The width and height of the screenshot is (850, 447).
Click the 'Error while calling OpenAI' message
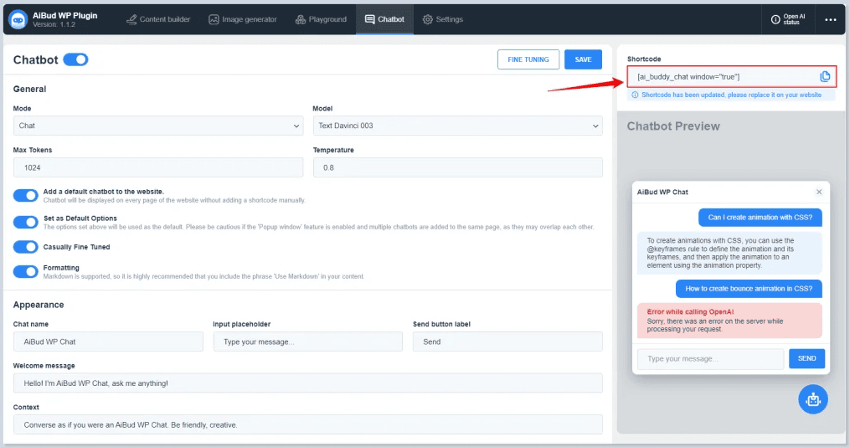tap(729, 321)
